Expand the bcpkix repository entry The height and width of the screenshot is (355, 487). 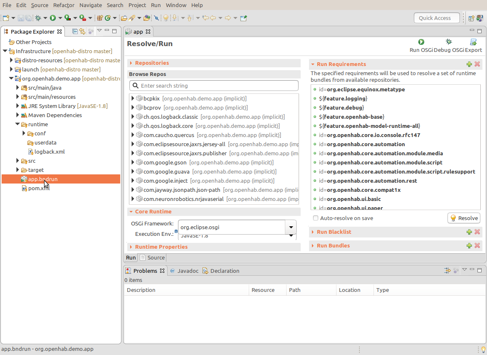[x=133, y=98]
